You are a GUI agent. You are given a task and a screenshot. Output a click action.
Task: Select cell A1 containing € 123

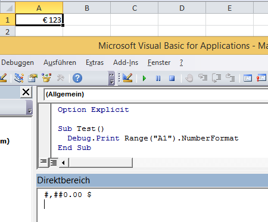(39, 20)
